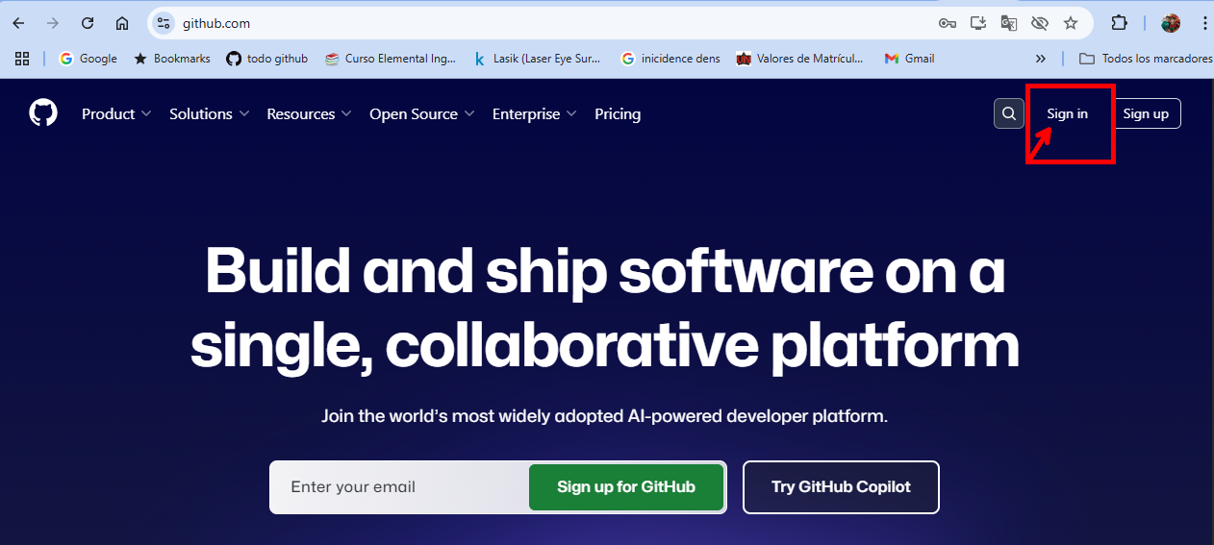
Task: Expand the Product dropdown menu
Action: (116, 113)
